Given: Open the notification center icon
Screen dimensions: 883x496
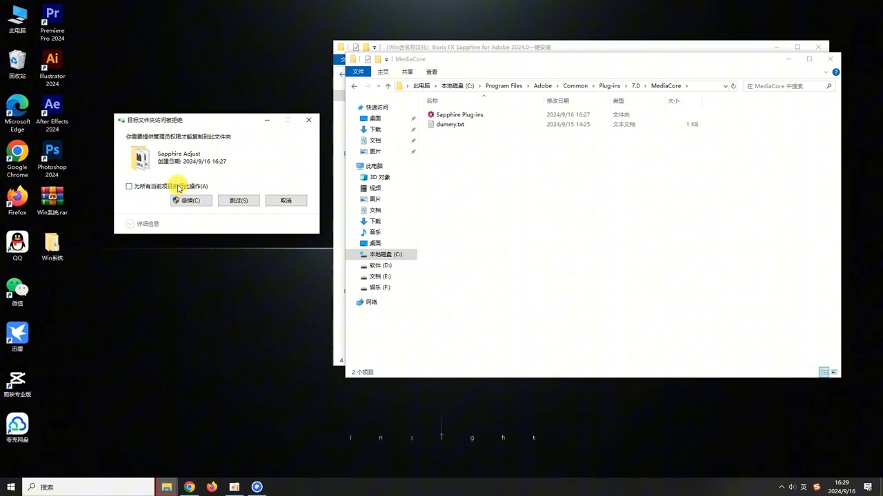Looking at the screenshot, I should tap(869, 487).
